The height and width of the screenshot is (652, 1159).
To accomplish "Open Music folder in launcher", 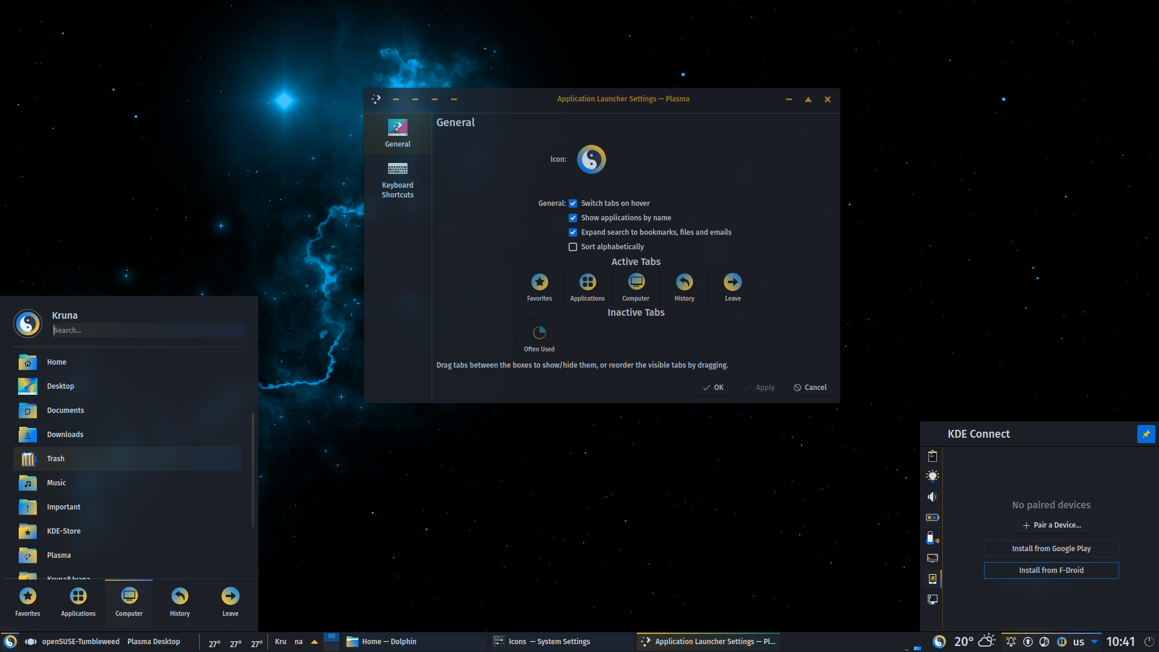I will point(127,483).
